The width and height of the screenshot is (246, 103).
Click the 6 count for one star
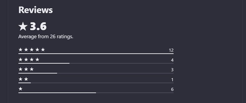click(x=172, y=89)
